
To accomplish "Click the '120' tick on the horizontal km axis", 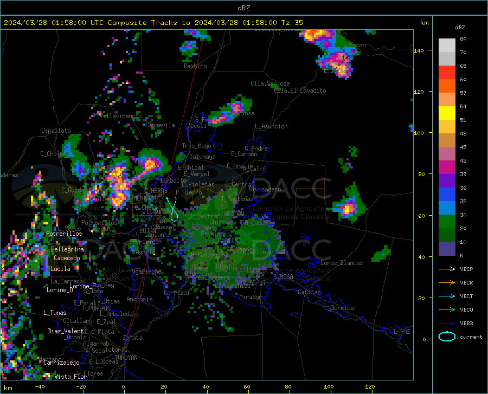I will [x=370, y=386].
